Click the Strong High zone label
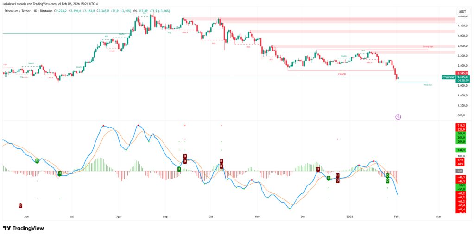The width and height of the screenshot is (474, 236). [x=428, y=47]
